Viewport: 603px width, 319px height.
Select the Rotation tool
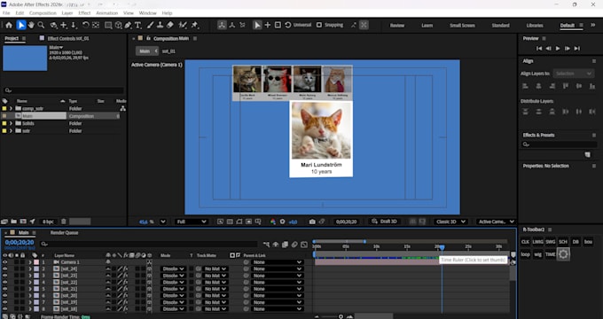coord(85,26)
